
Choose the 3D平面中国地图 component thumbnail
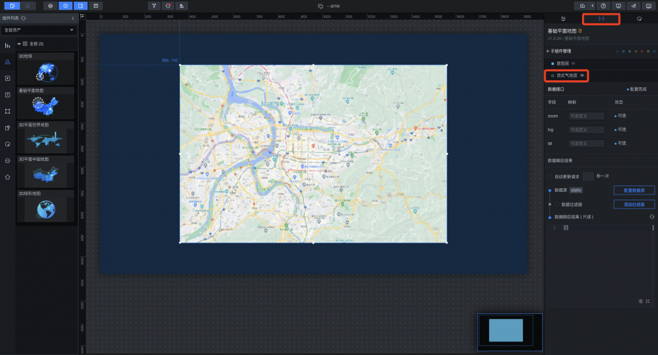pos(46,172)
